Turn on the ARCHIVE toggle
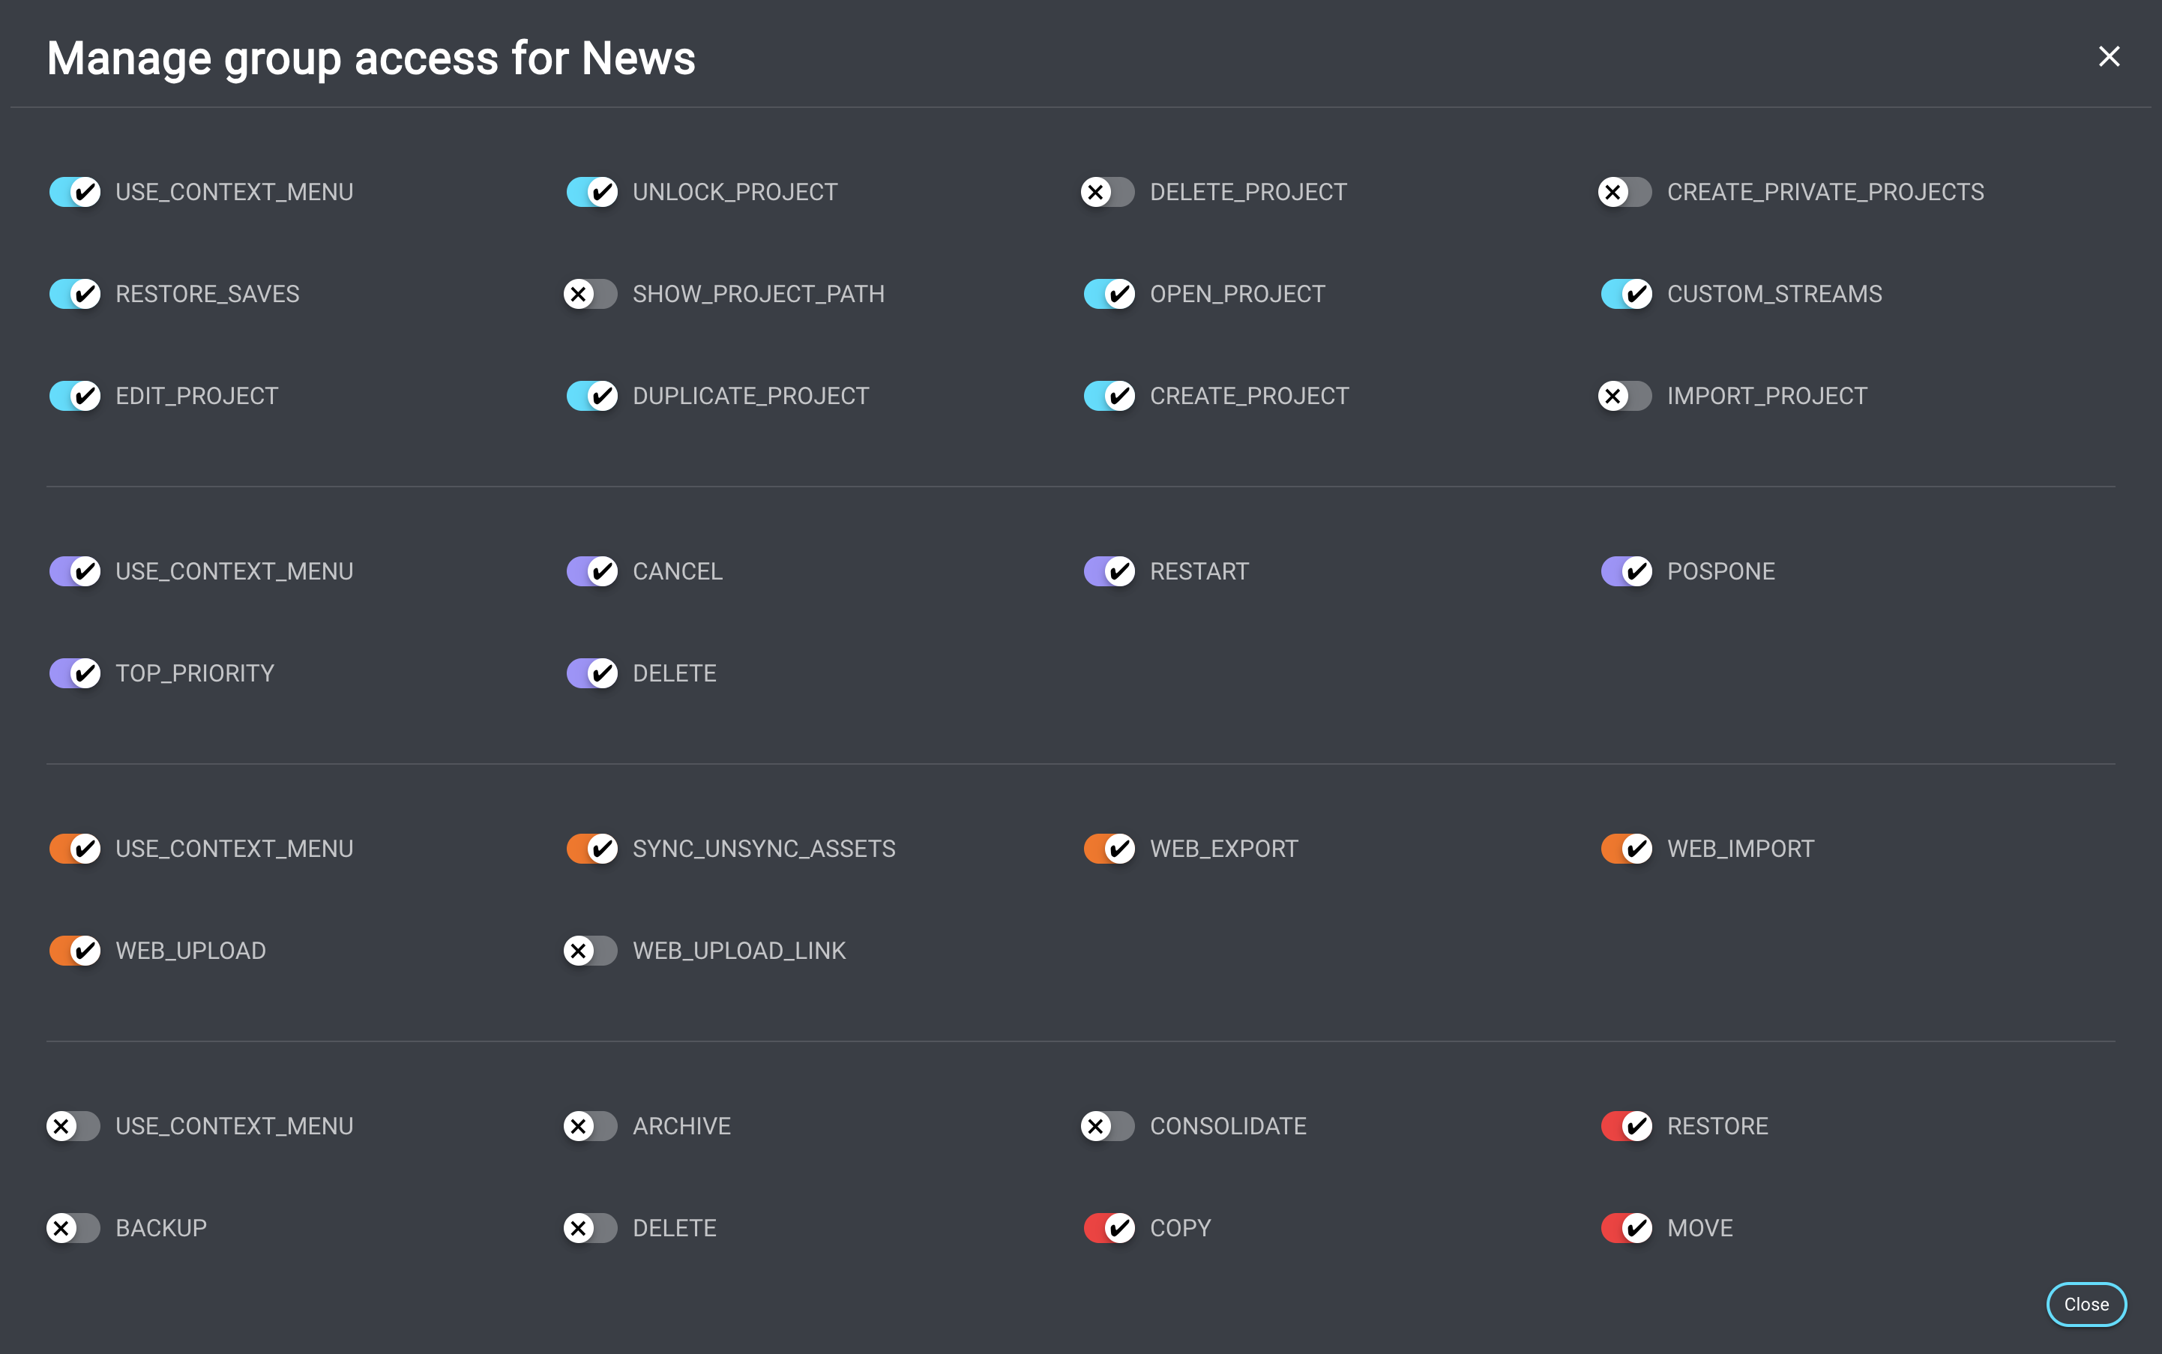Screen dimensions: 2162x1354 tap(591, 1125)
